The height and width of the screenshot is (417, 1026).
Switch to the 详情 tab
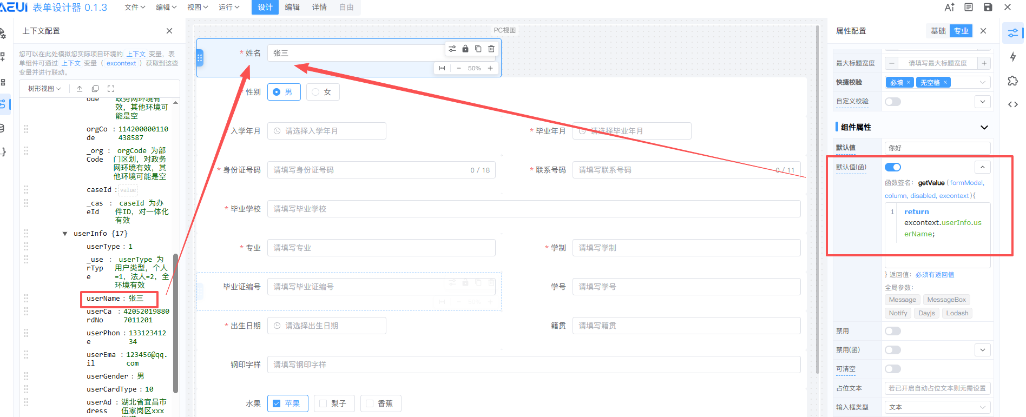(319, 7)
